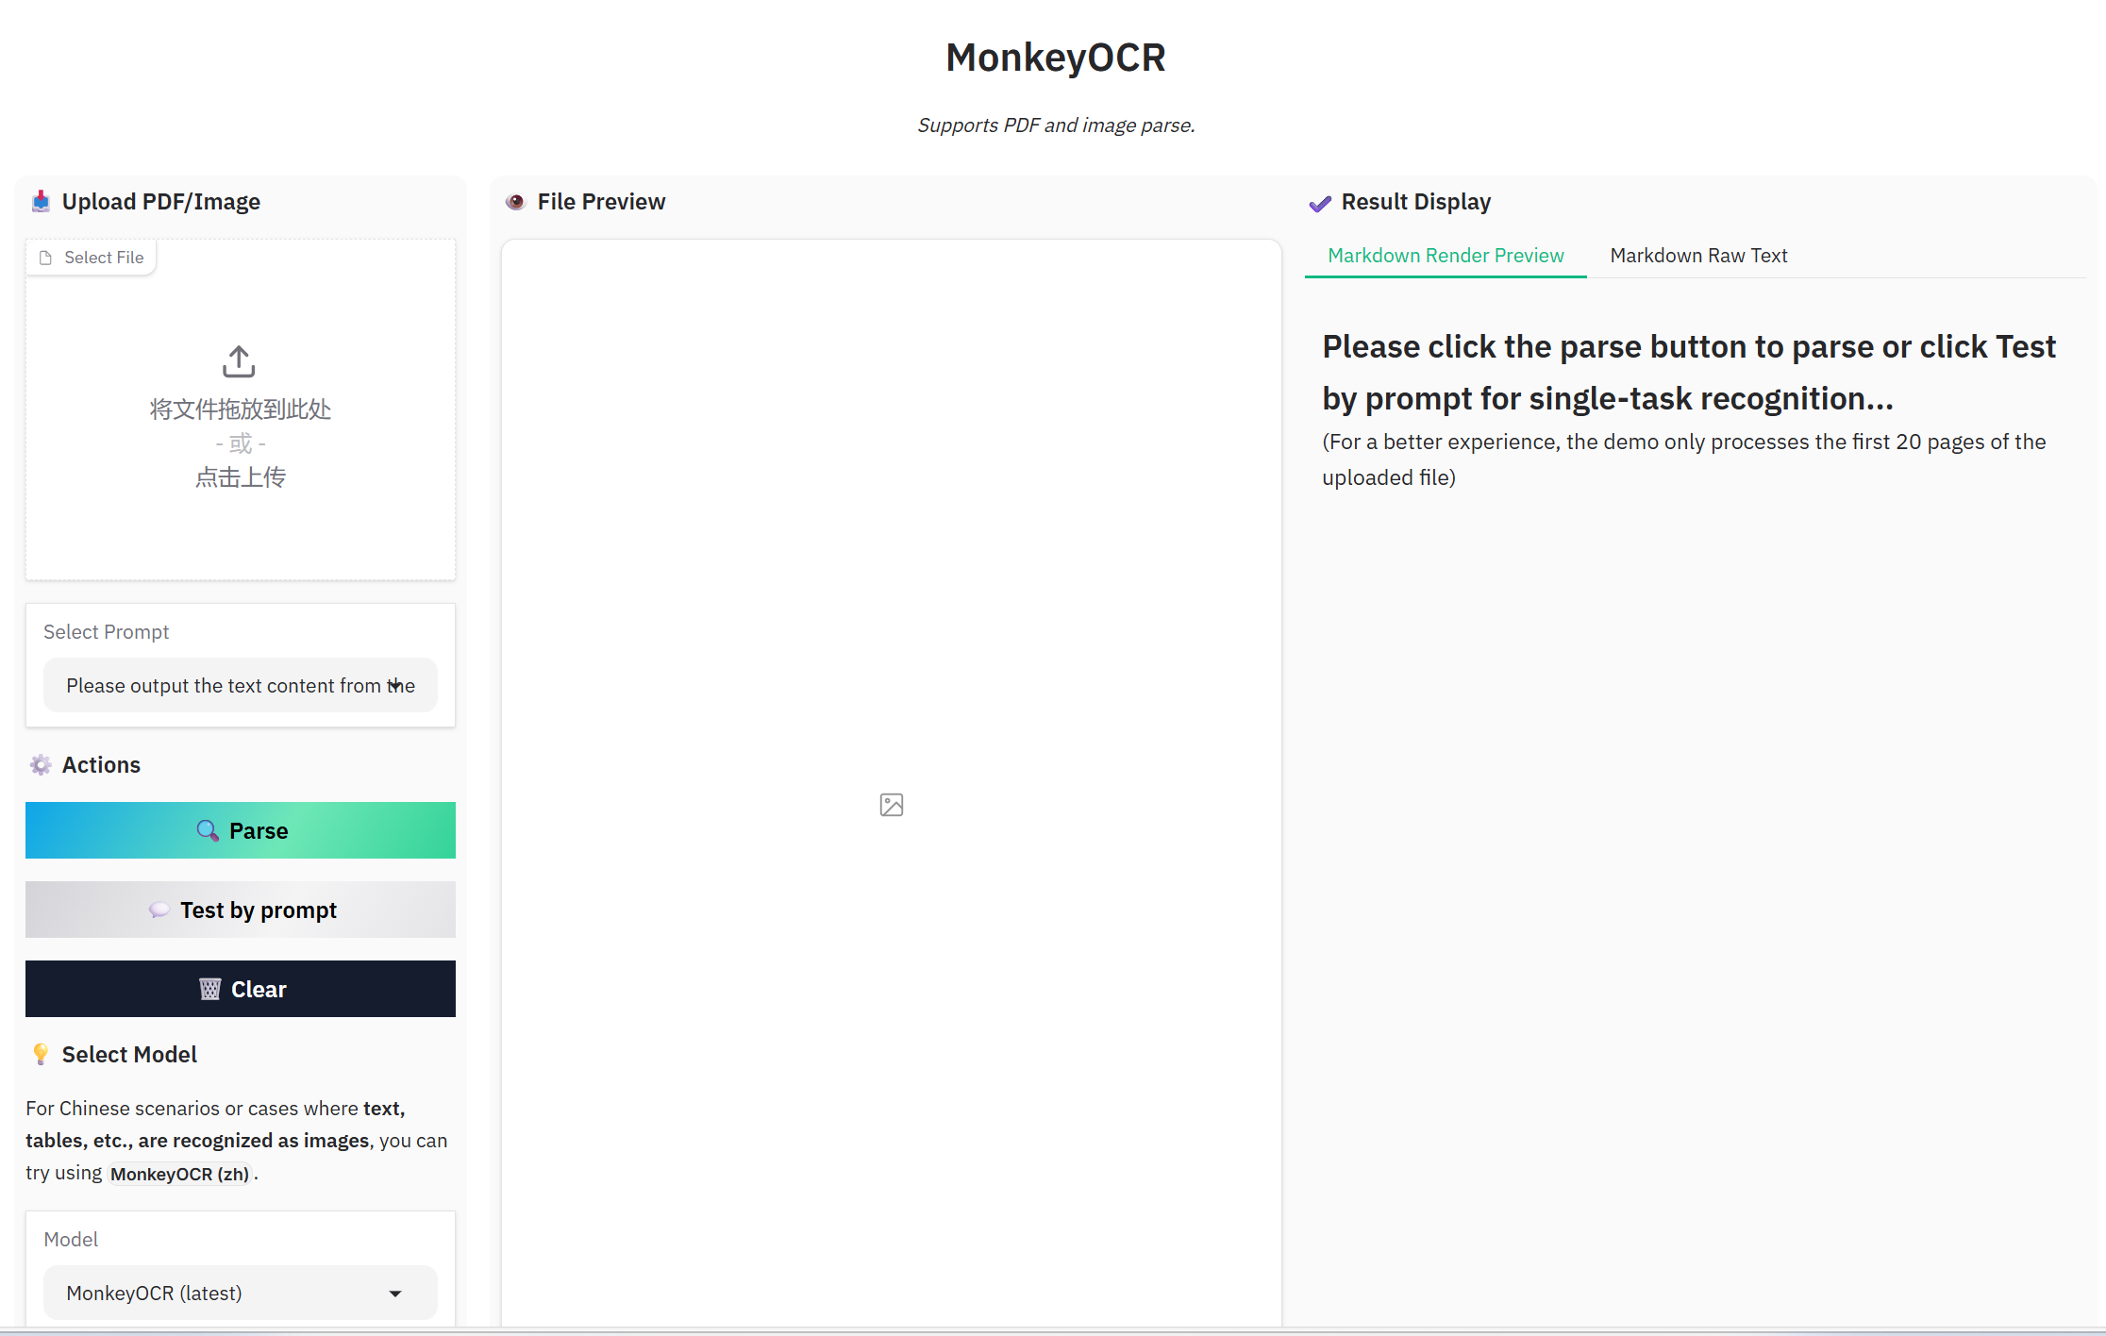
Task: Select the Markdown Render Preview tab
Action: tap(1445, 255)
